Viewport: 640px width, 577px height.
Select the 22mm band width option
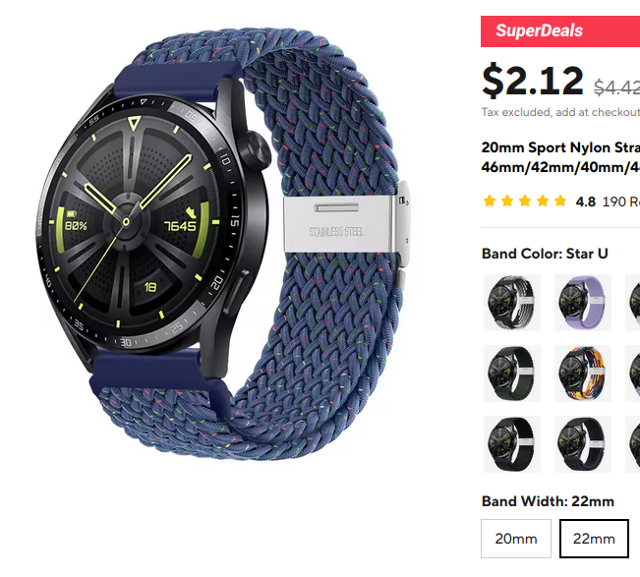coord(594,539)
